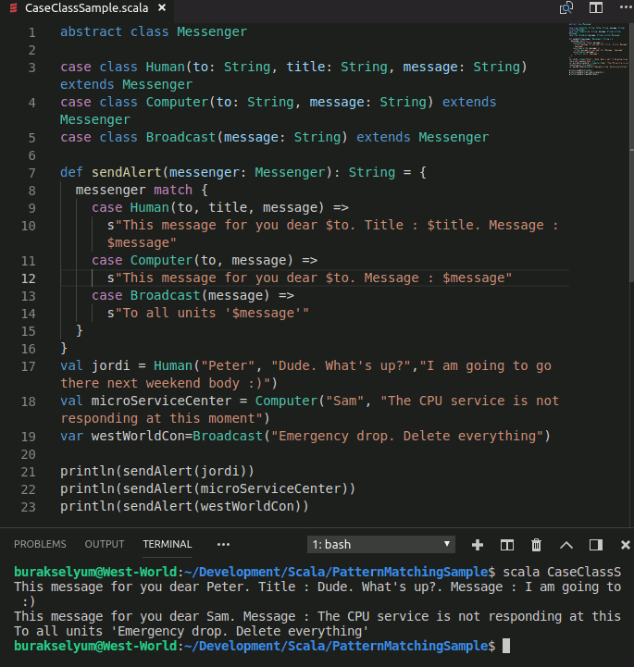The width and height of the screenshot is (634, 667).
Task: Show more panel tabs ellipsis
Action: 223,545
